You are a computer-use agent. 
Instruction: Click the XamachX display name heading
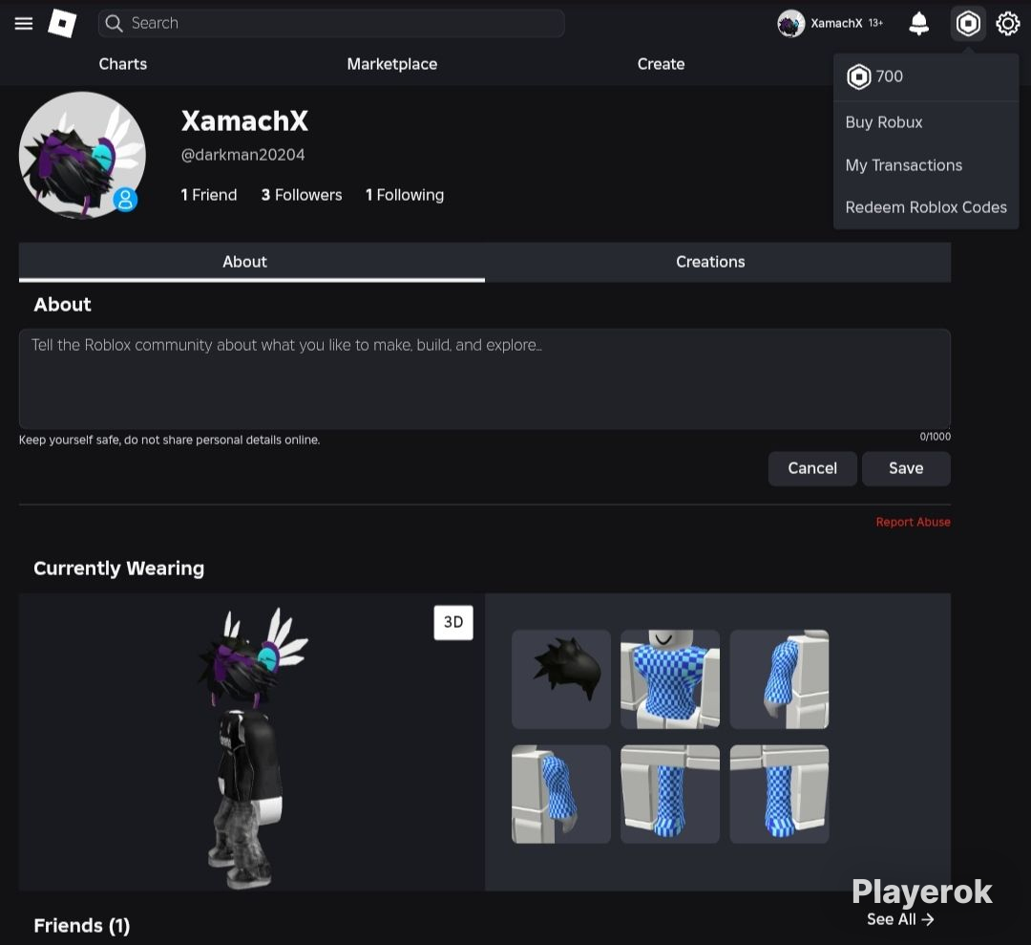tap(244, 121)
